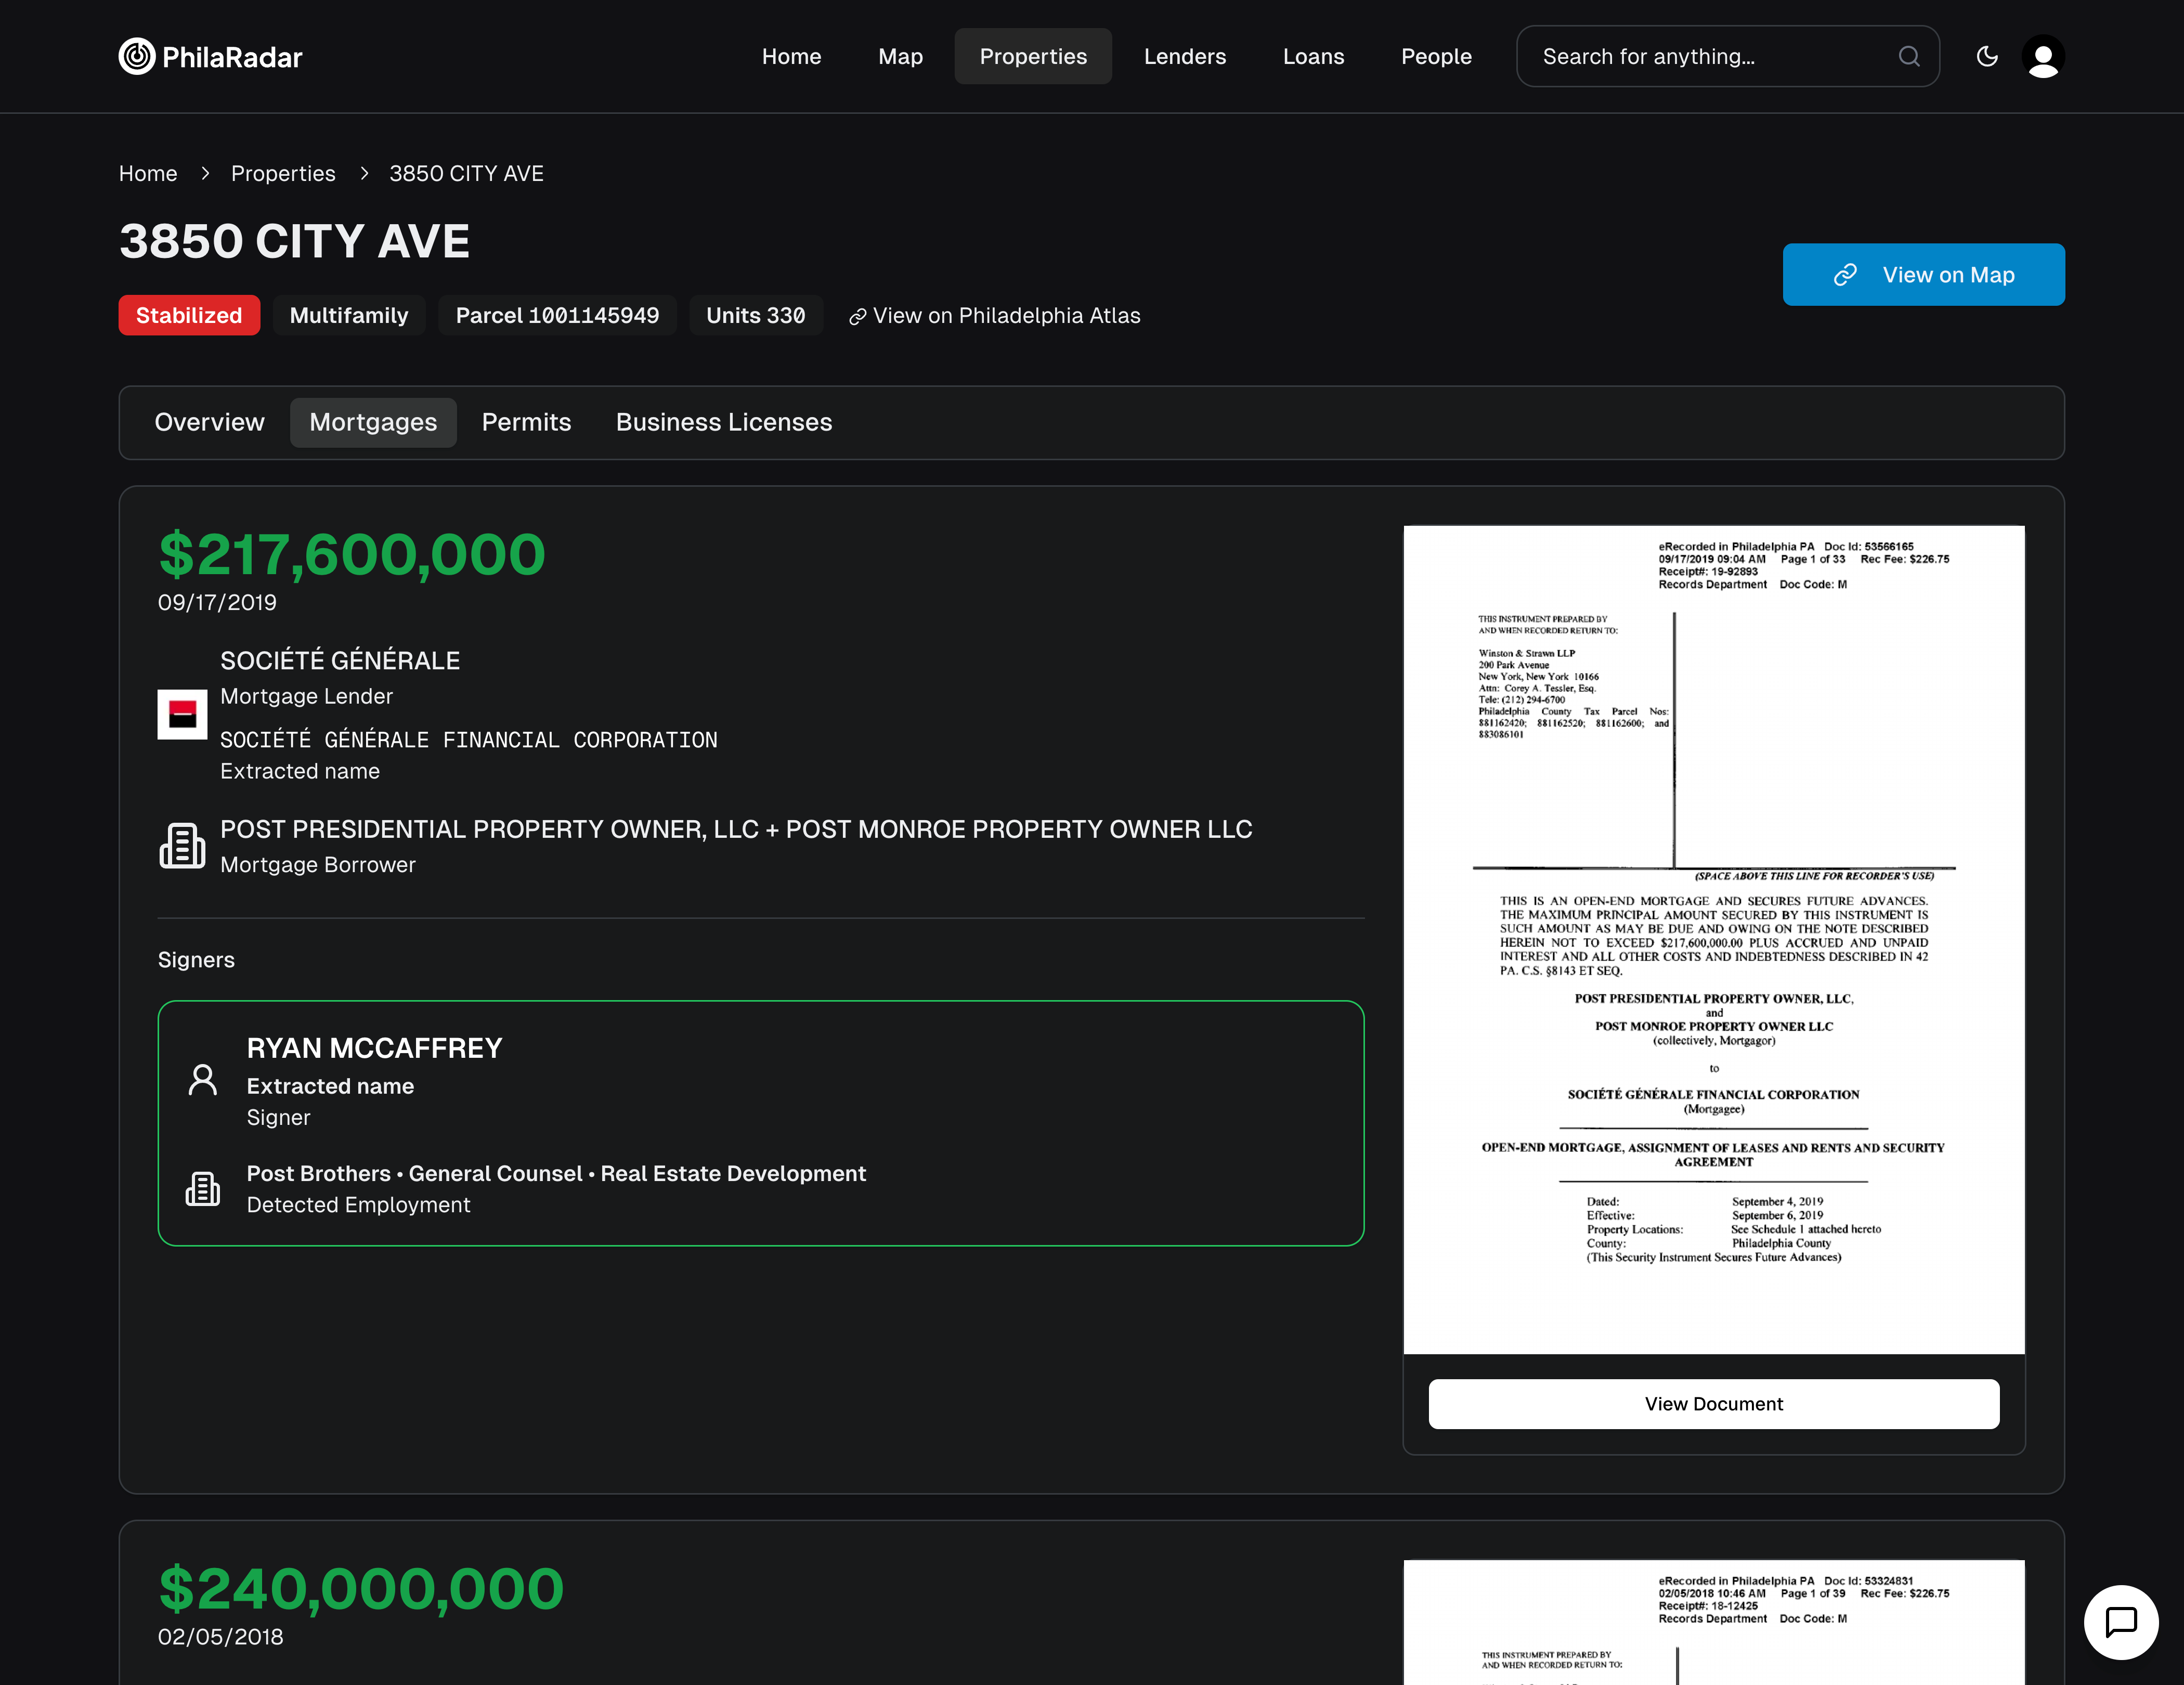2184x1685 pixels.
Task: Click the search magnifier icon
Action: pos(1908,56)
